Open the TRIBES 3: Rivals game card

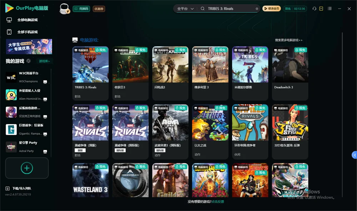coord(90,73)
